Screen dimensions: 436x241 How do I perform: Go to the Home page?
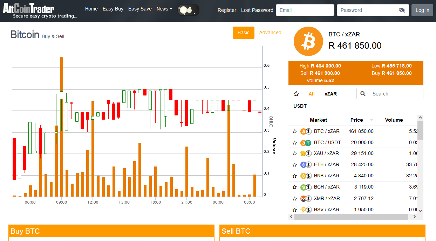pyautogui.click(x=91, y=9)
